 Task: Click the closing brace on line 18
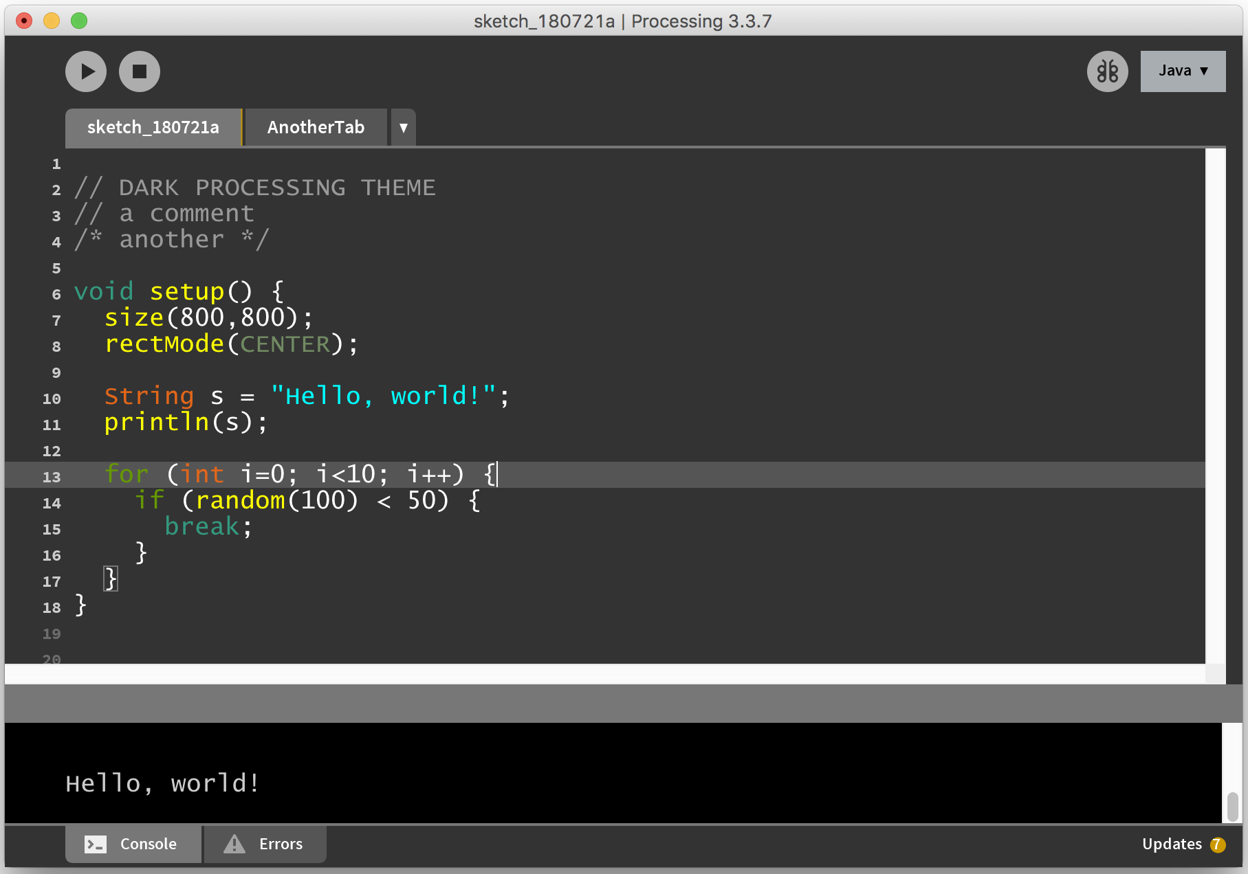[80, 605]
